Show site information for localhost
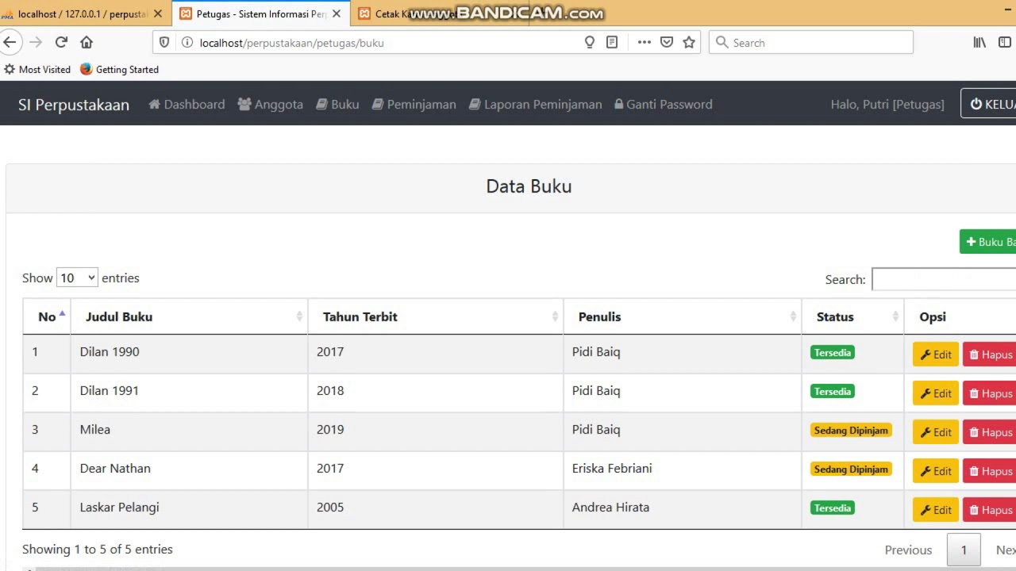Viewport: 1016px width, 571px height. [x=187, y=43]
